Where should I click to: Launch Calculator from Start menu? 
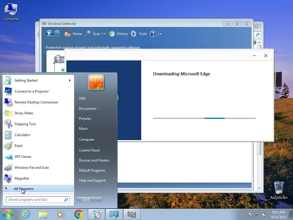click(x=38, y=135)
